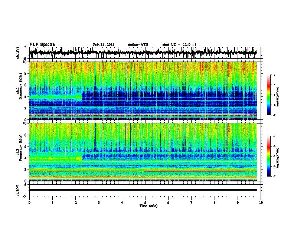Viewport: 294px width, 227px height.
Task: Click the green 4 kHz emission band in ch.1
Action: point(56,97)
